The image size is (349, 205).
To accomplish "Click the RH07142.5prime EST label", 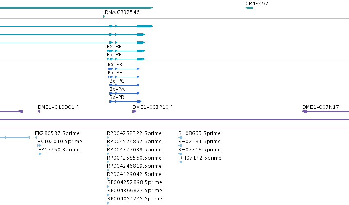I will [x=200, y=158].
